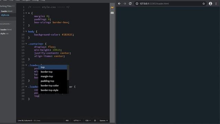This screenshot has width=220, height=124.
Task: Collapse the universal selector block on line 3
Action: pyautogui.click(x=26, y=13)
